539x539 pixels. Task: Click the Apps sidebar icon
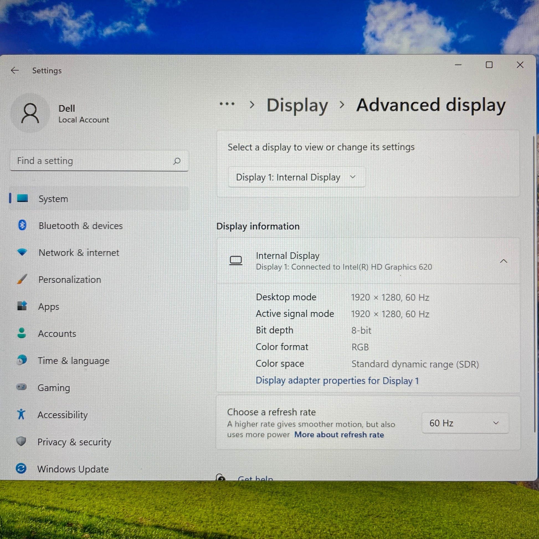pyautogui.click(x=22, y=306)
